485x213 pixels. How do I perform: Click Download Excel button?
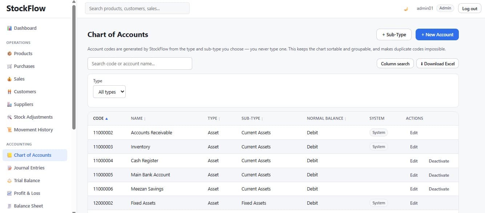pos(437,64)
